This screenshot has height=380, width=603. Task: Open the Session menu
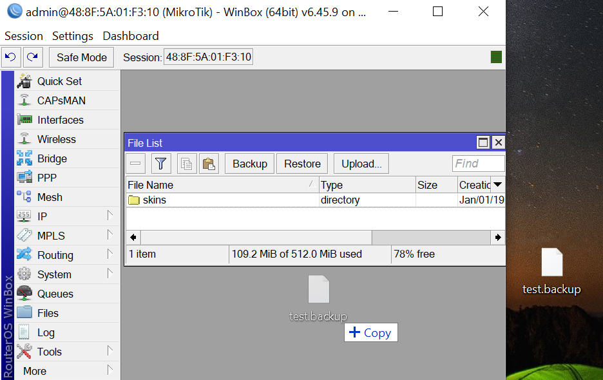pyautogui.click(x=23, y=36)
